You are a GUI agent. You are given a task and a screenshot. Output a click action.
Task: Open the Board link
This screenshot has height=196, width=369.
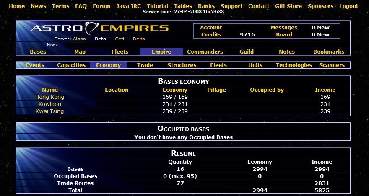tap(284, 34)
